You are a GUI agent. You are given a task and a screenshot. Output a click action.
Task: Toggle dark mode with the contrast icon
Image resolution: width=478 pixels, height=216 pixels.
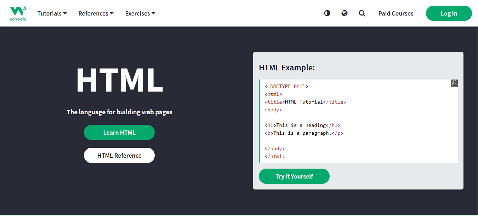[x=326, y=13]
